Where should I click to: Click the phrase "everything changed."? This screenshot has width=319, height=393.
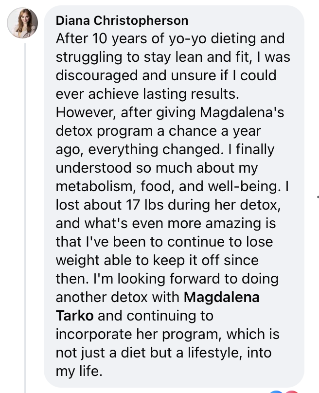click(x=156, y=150)
